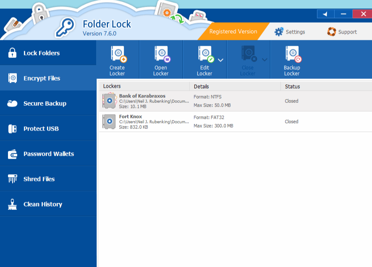Click the Size: 10.1 MB text

tap(133, 107)
